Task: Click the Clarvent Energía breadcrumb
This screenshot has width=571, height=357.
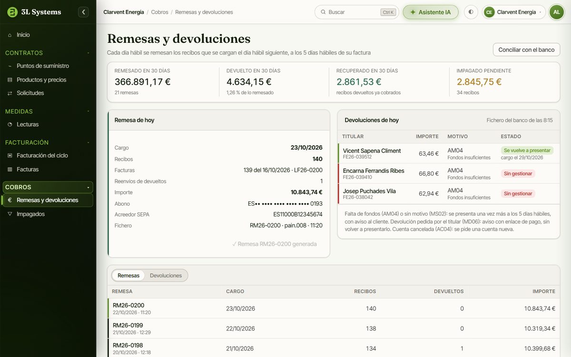Action: 124,12
